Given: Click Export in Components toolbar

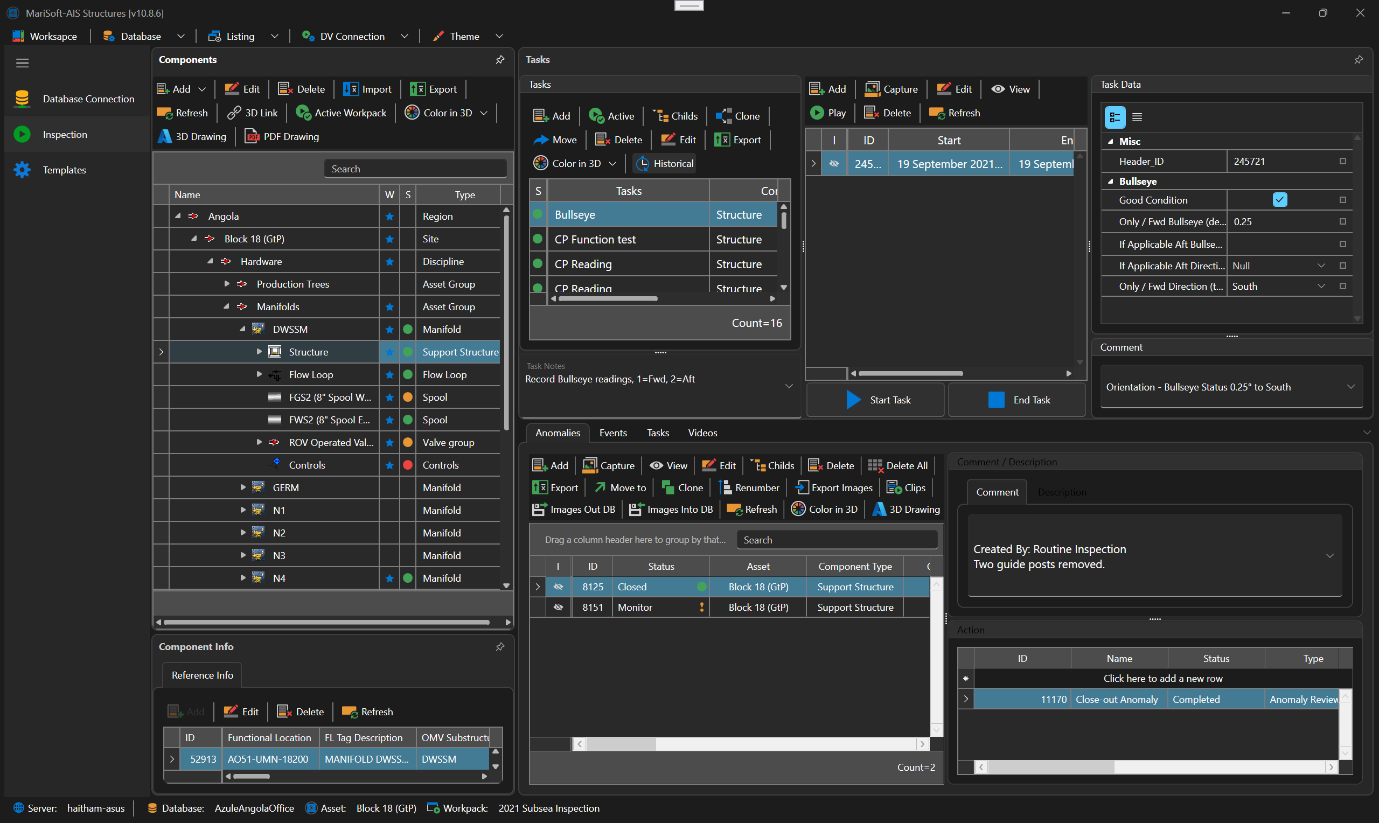Looking at the screenshot, I should pyautogui.click(x=433, y=89).
